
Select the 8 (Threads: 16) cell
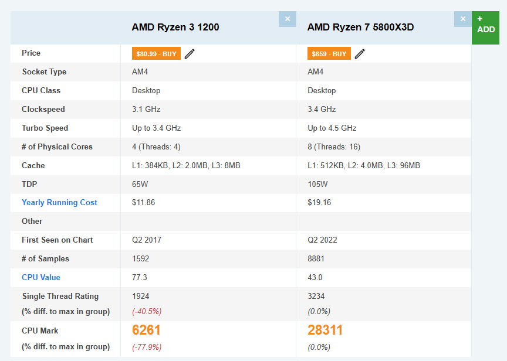(x=334, y=147)
